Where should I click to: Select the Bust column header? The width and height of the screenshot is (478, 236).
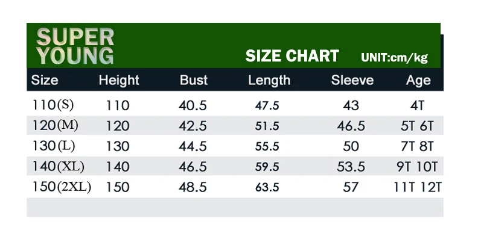coord(194,80)
